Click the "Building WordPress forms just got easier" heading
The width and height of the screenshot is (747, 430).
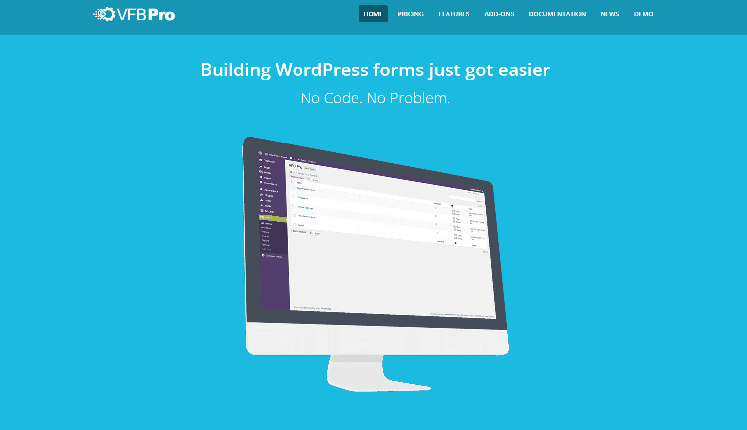pyautogui.click(x=375, y=70)
